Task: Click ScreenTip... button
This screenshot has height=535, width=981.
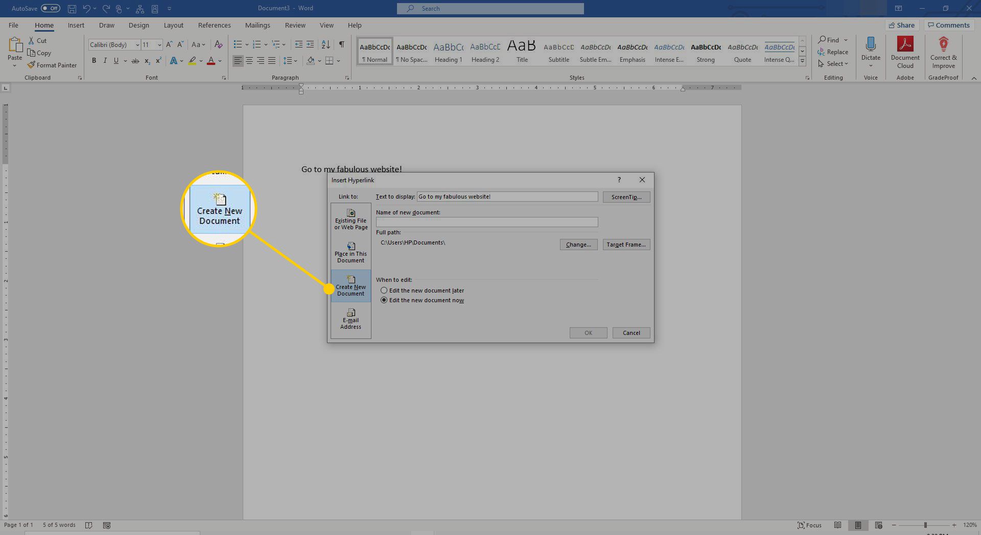Action: point(626,197)
